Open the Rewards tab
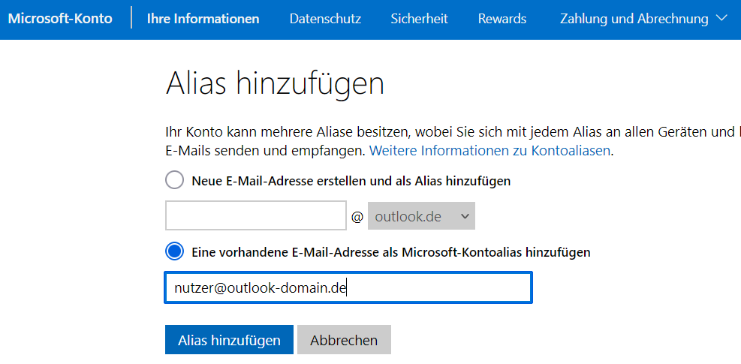Image resolution: width=741 pixels, height=364 pixels. (502, 19)
